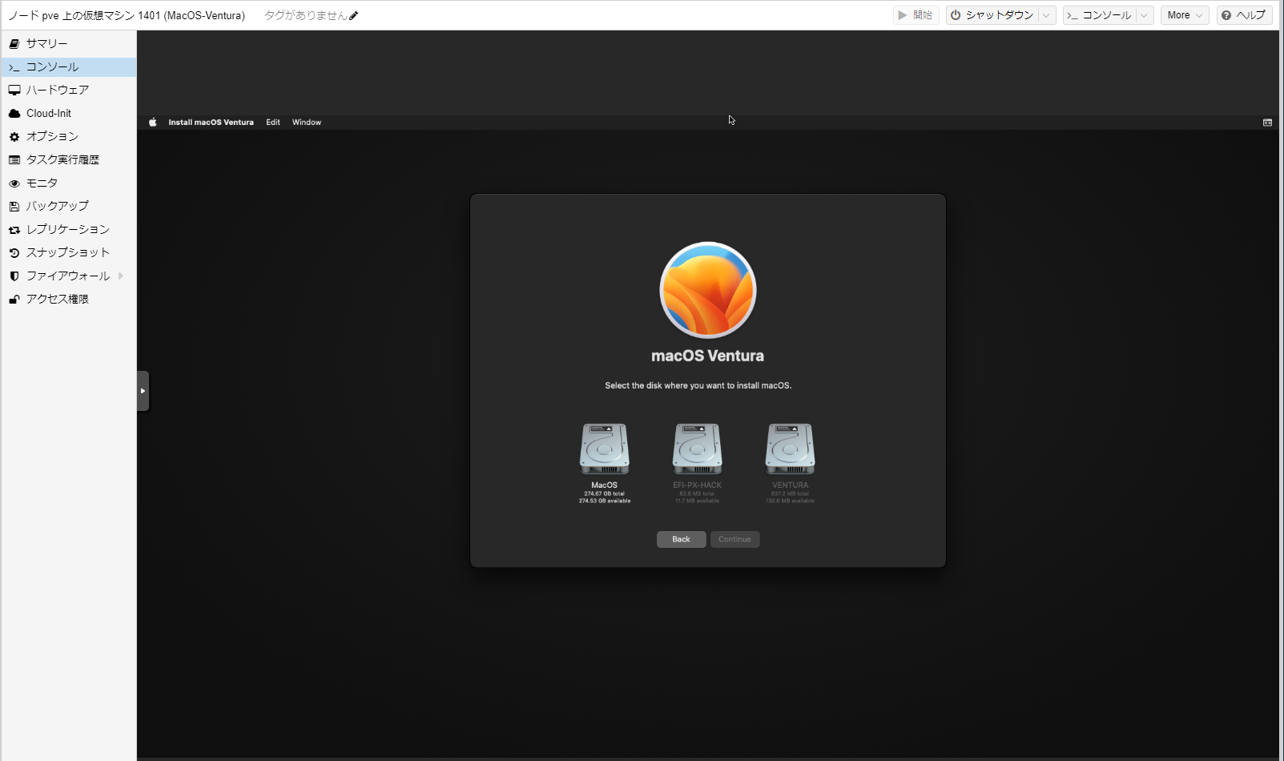Click the シャットダウン button

(x=992, y=15)
